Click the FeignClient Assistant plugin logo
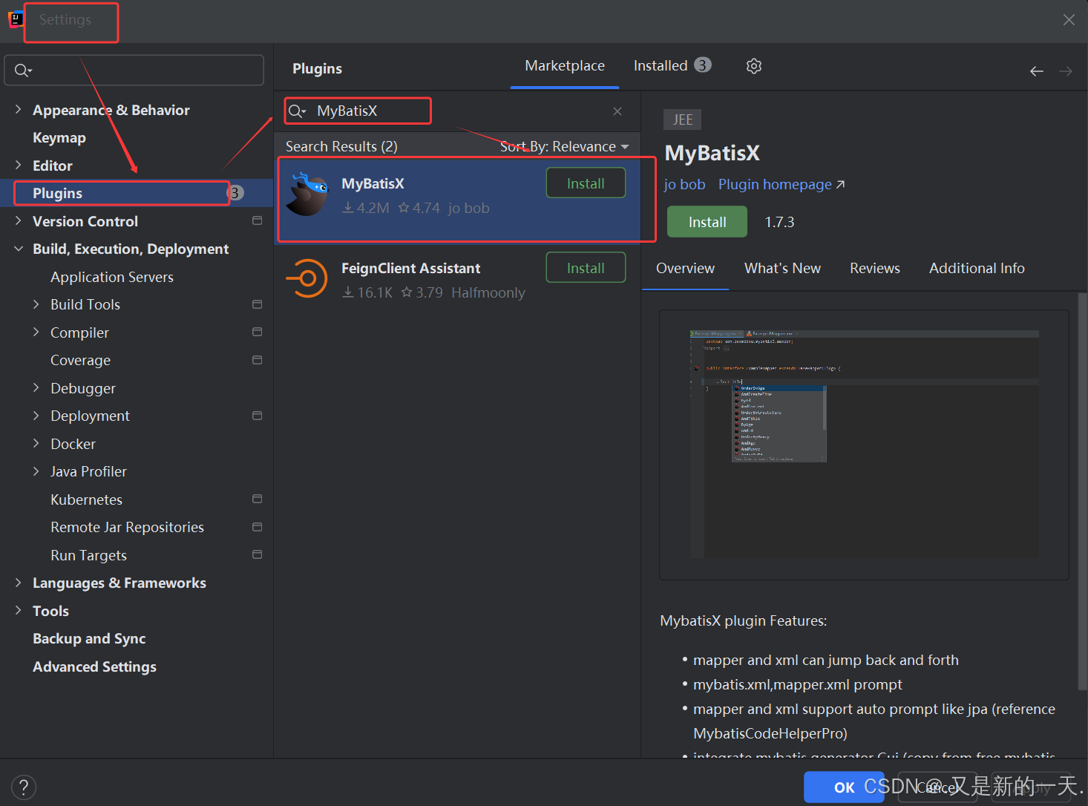This screenshot has height=806, width=1088. (307, 279)
